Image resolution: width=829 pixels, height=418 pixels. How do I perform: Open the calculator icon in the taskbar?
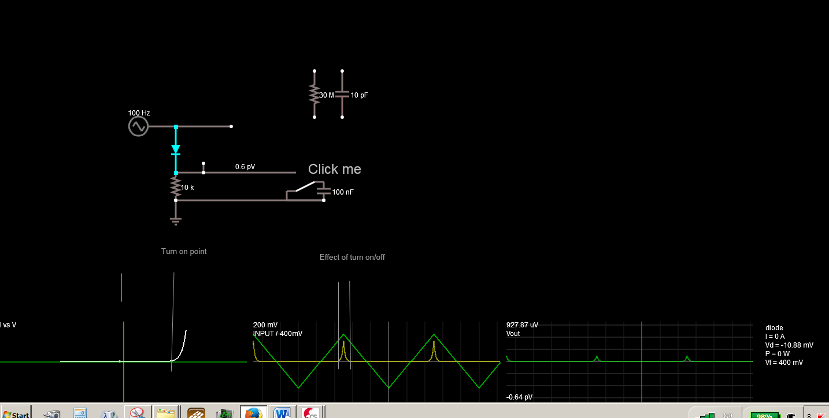80,413
